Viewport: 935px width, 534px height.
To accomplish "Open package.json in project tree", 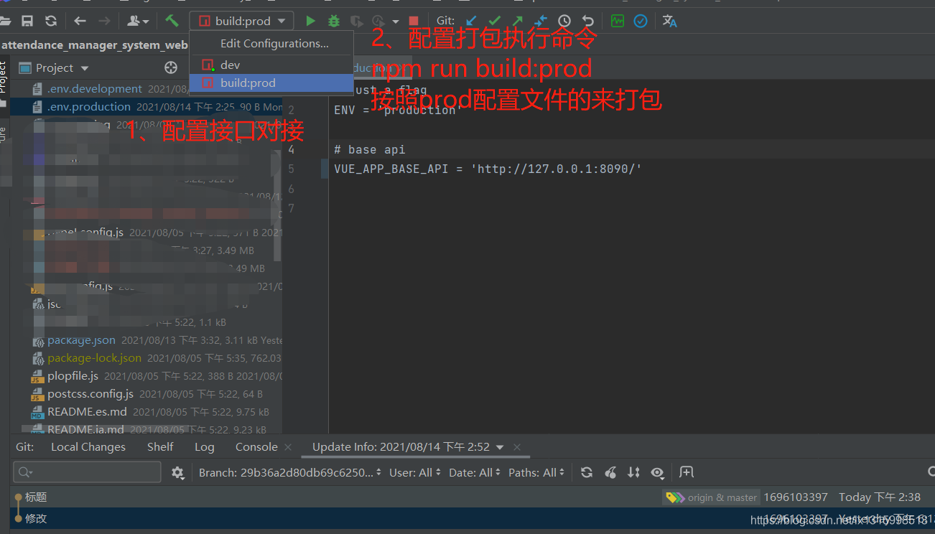I will tap(81, 339).
